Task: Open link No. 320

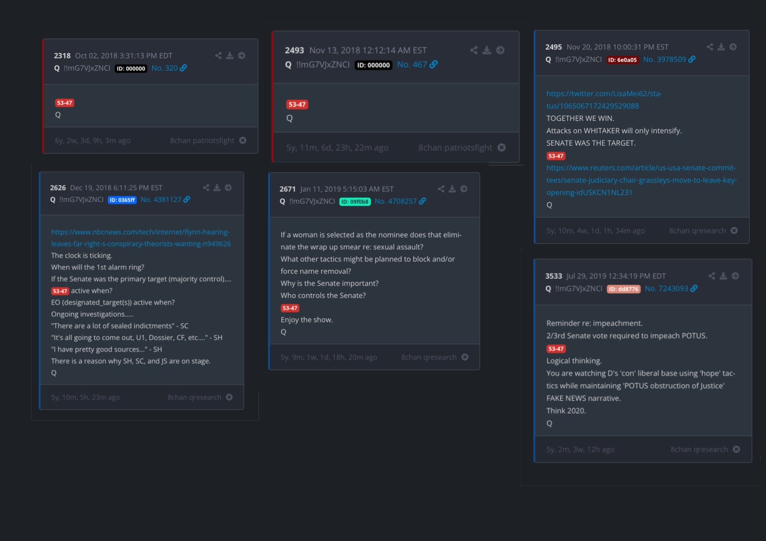Action: (169, 68)
